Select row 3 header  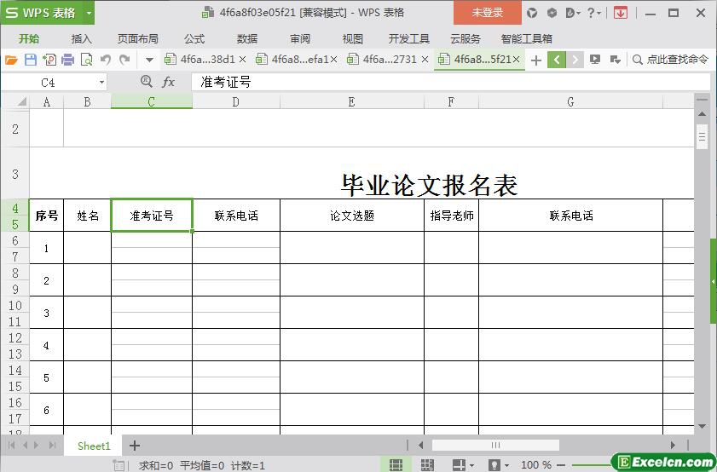15,174
